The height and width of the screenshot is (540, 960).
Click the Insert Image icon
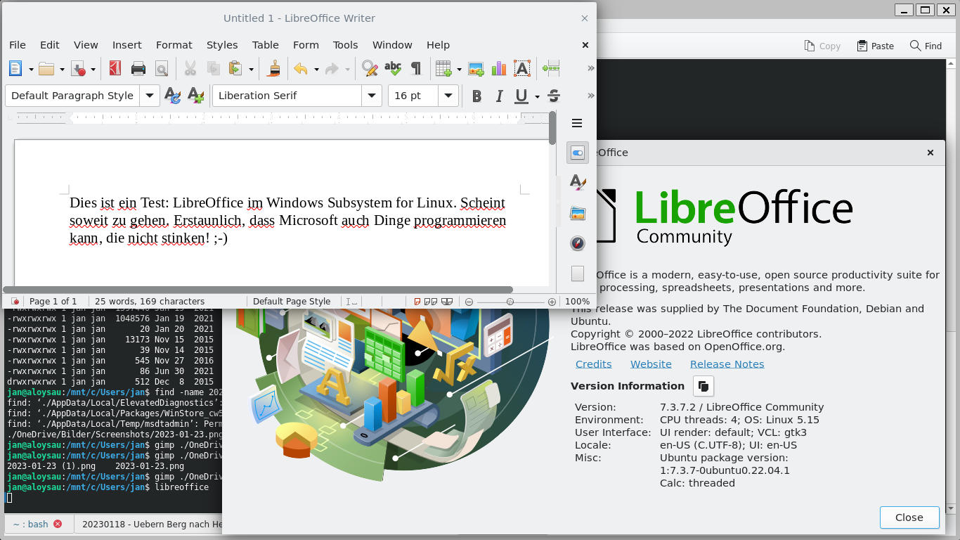click(x=476, y=68)
